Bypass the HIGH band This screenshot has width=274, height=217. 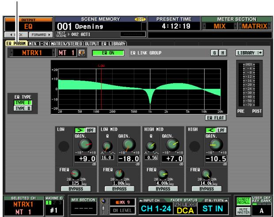click(x=206, y=189)
